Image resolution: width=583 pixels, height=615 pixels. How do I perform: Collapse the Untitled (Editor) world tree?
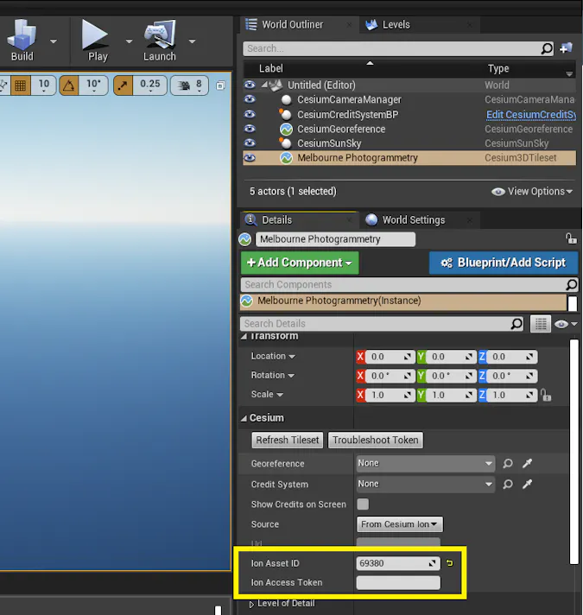pos(264,85)
